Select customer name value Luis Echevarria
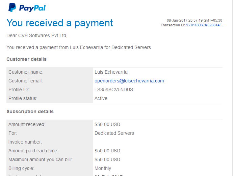 pos(111,72)
